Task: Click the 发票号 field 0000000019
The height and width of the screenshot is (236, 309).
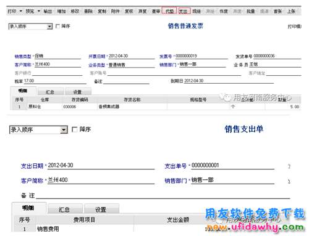Action: coord(201,56)
